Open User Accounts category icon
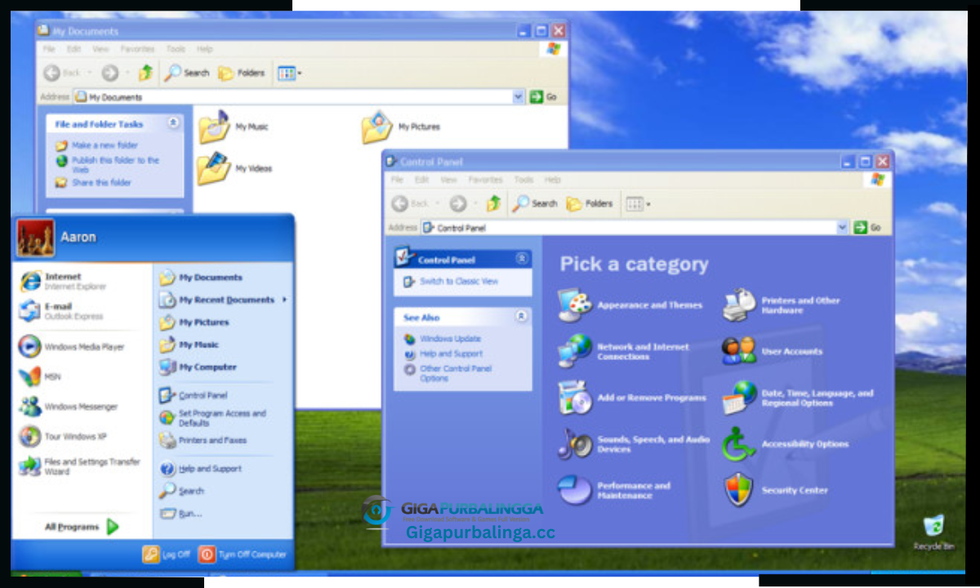Screen dimensions: 980x588 pos(739,351)
